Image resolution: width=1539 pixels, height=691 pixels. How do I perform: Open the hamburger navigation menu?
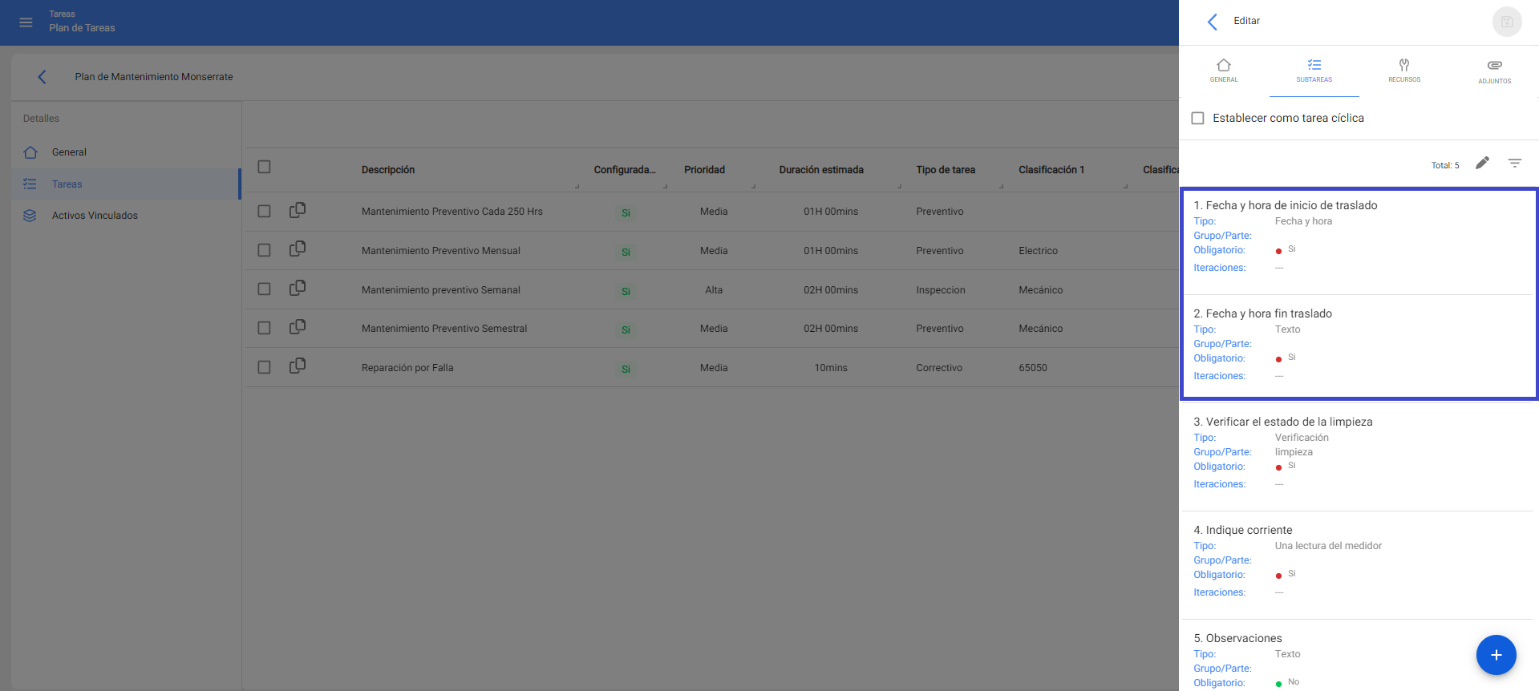coord(26,22)
